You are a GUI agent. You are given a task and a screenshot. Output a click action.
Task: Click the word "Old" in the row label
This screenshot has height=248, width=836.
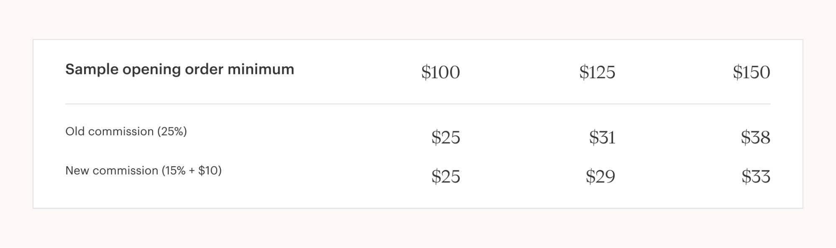tap(75, 132)
